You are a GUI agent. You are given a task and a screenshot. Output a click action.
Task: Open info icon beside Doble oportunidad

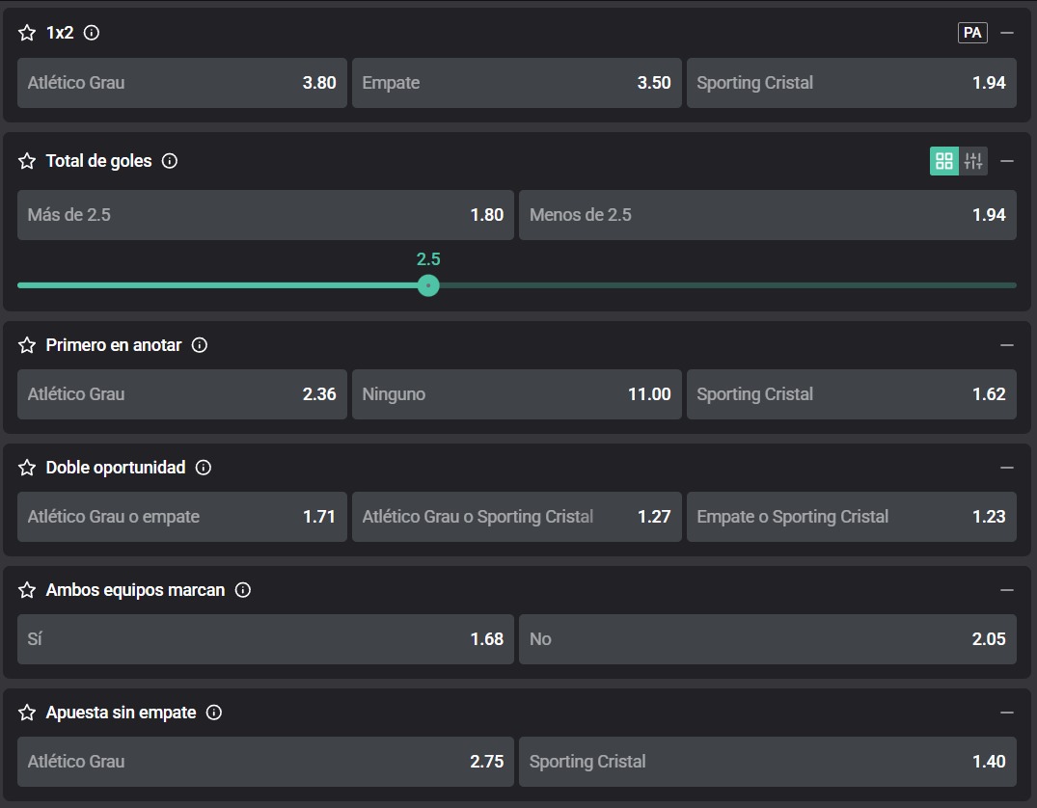204,468
